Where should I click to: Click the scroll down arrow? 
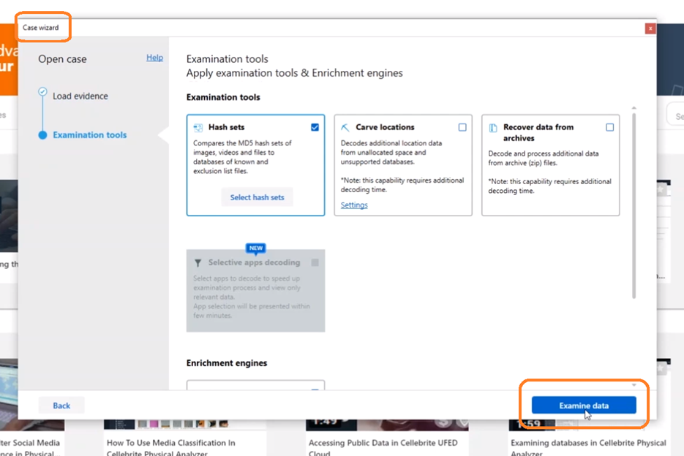click(634, 385)
